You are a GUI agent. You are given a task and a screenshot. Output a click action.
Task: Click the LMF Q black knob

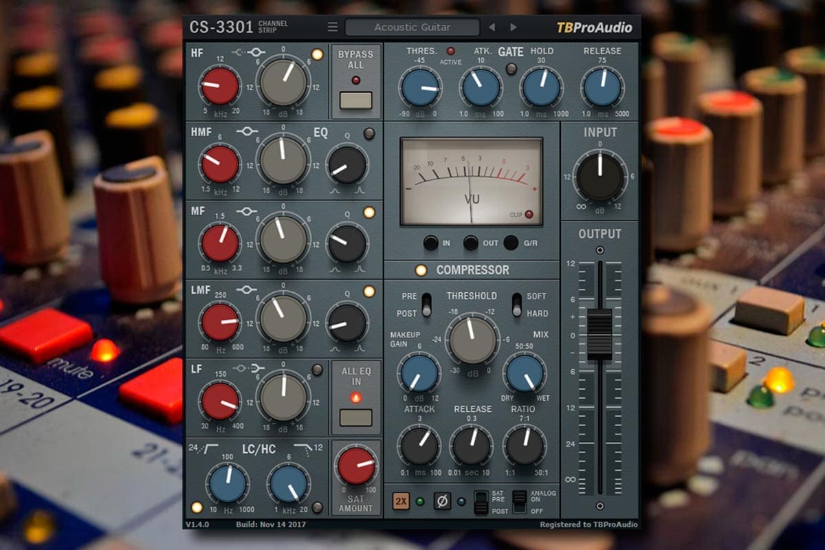click(x=347, y=322)
